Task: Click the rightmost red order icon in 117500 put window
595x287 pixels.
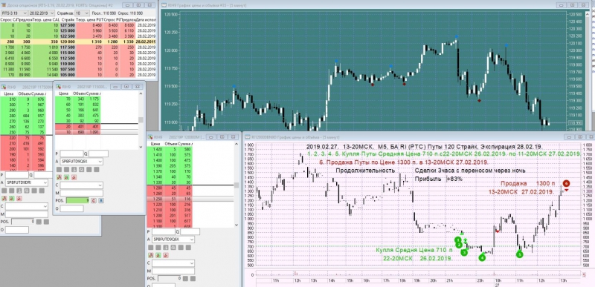Action: pyautogui.click(x=20, y=198)
